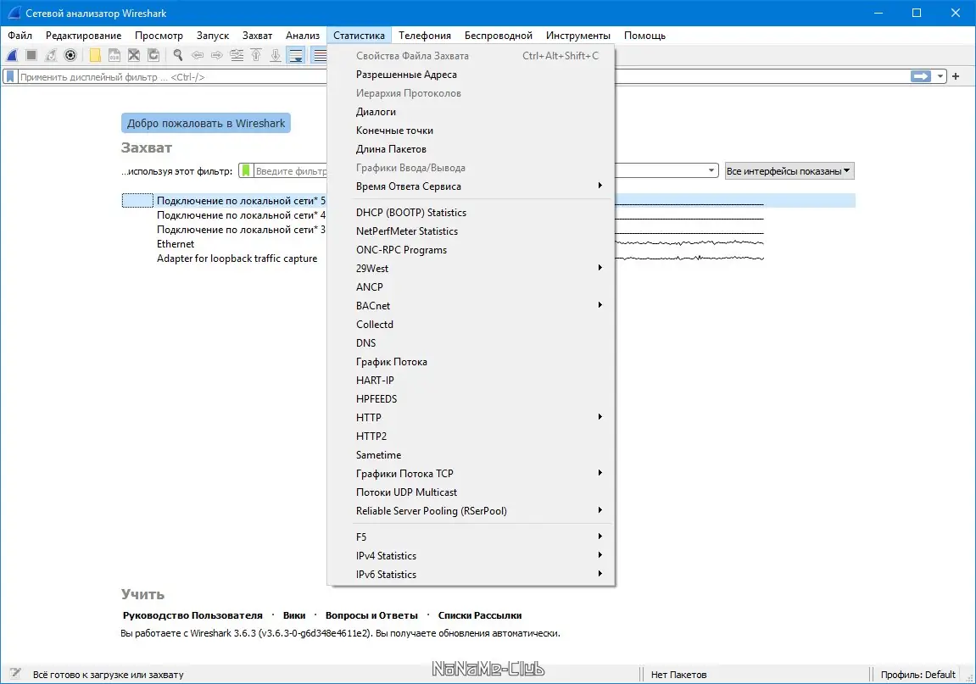Open capture options gear icon

click(70, 55)
